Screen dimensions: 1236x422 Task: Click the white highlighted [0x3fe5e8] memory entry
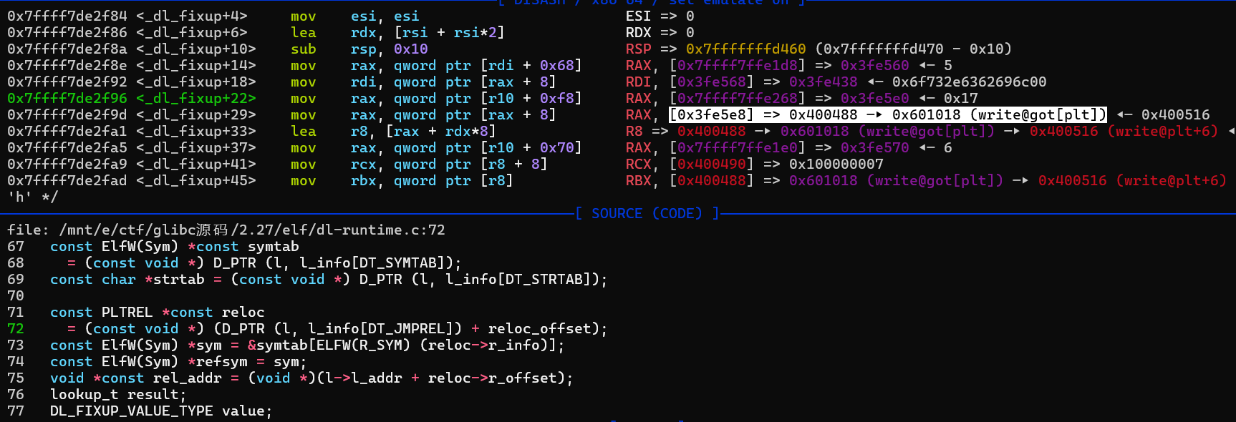[x=711, y=114]
